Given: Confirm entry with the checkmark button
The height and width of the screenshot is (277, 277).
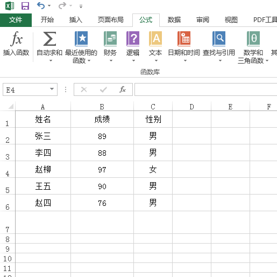Looking at the screenshot, I should (x=103, y=89).
